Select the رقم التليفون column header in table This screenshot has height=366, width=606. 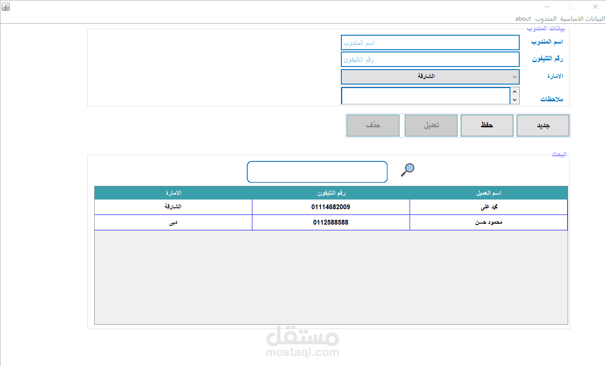coord(331,193)
